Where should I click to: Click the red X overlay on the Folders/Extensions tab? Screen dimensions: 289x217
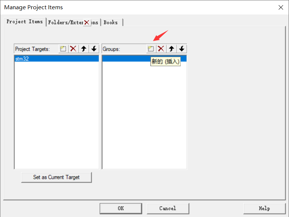coord(87,23)
